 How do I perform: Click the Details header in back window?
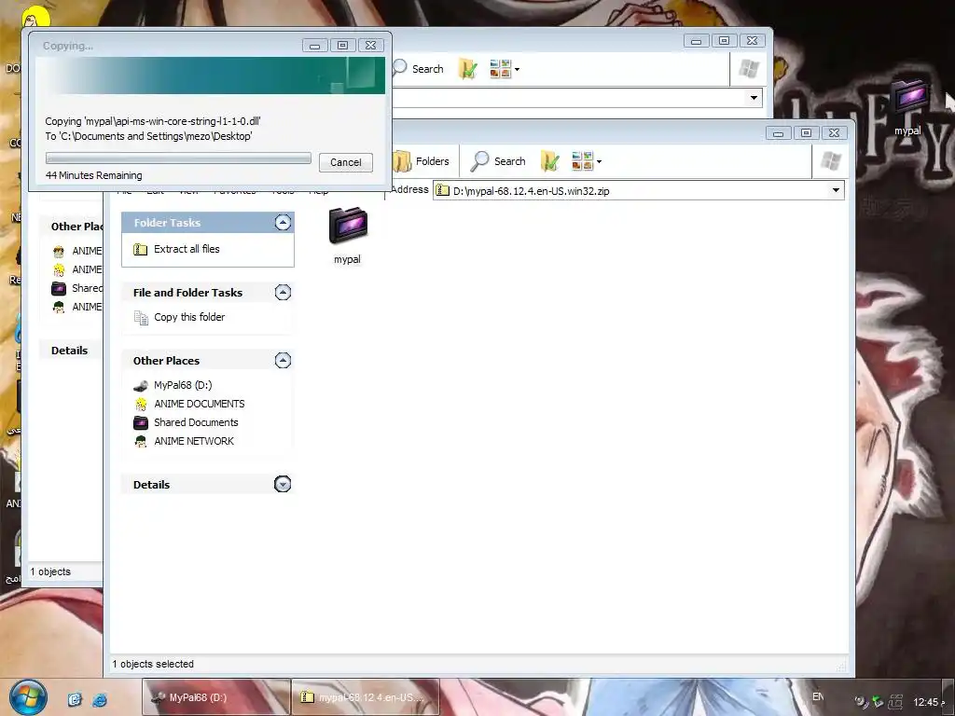coord(69,351)
